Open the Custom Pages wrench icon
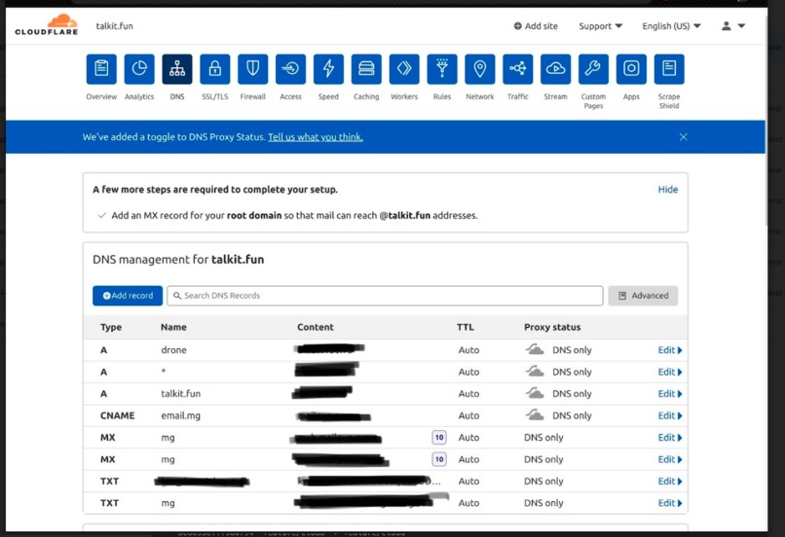The width and height of the screenshot is (785, 537). point(593,69)
